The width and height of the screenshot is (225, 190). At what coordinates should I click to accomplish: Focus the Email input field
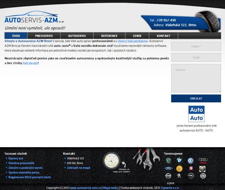point(196,57)
